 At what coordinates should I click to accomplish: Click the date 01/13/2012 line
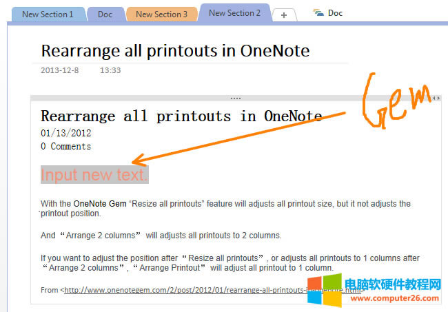66,133
